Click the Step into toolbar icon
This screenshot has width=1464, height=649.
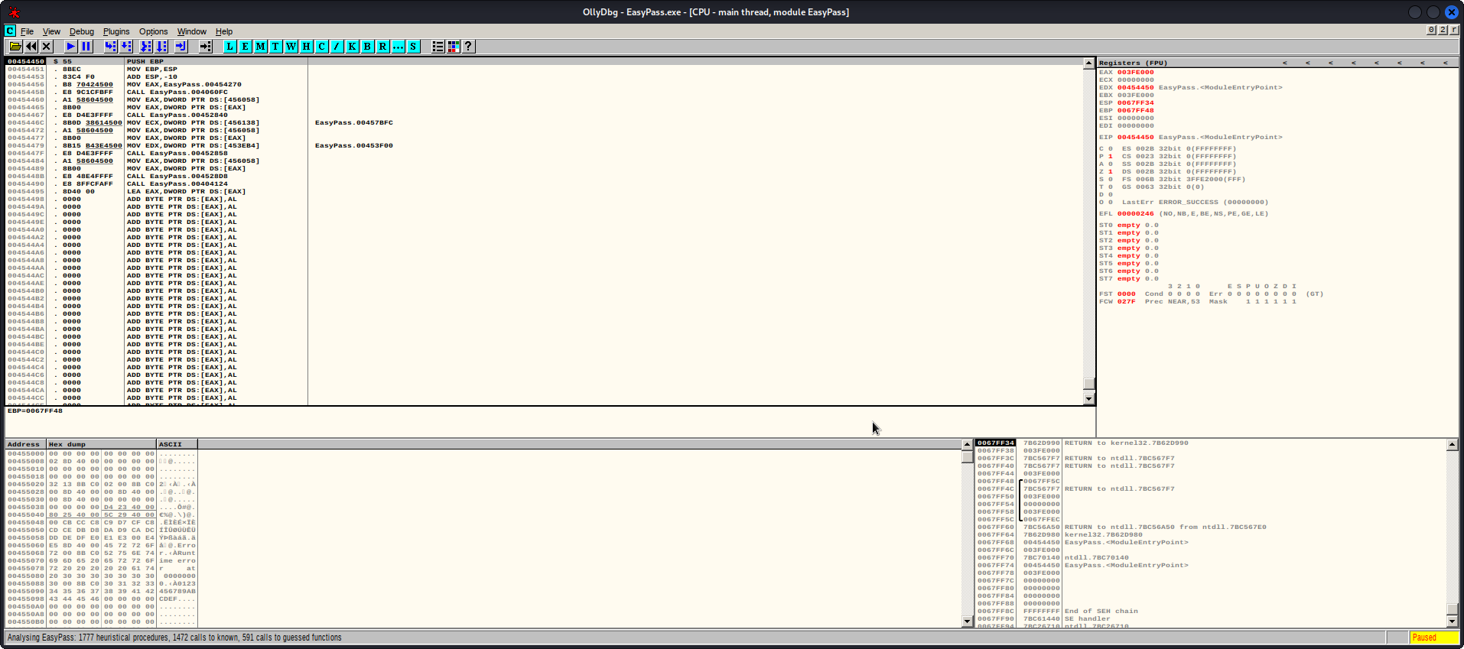pos(111,47)
